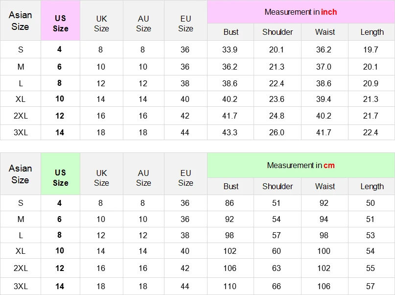Select UK Size header in the inch table
Screen dimensions: 395x295
101,24
